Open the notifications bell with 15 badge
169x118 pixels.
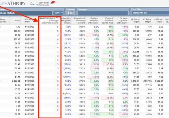[x=53, y=2]
